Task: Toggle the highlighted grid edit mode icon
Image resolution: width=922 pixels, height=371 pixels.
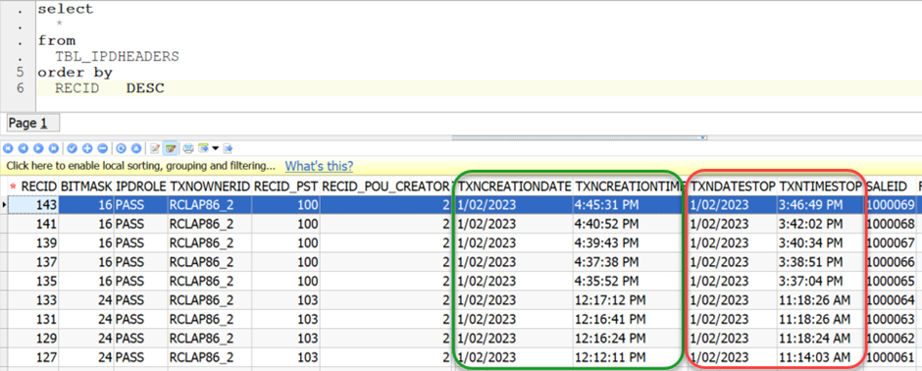Action: 171,148
